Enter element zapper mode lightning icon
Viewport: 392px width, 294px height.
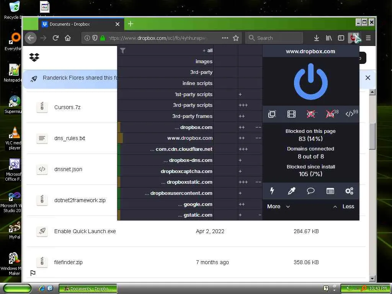[272, 191]
